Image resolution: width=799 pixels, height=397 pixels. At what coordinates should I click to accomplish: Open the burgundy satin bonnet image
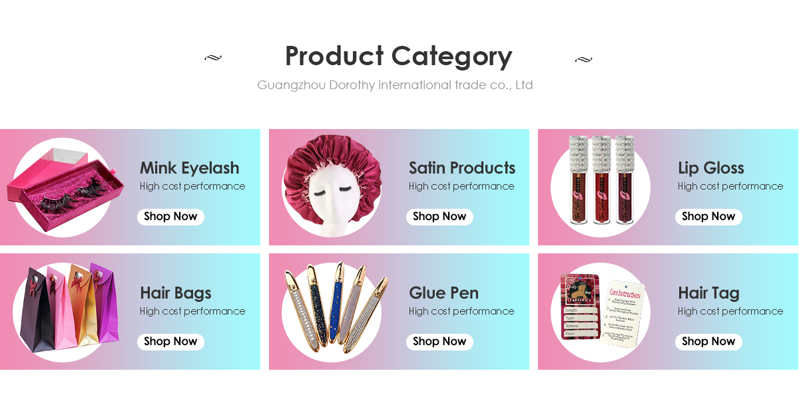coord(332,188)
